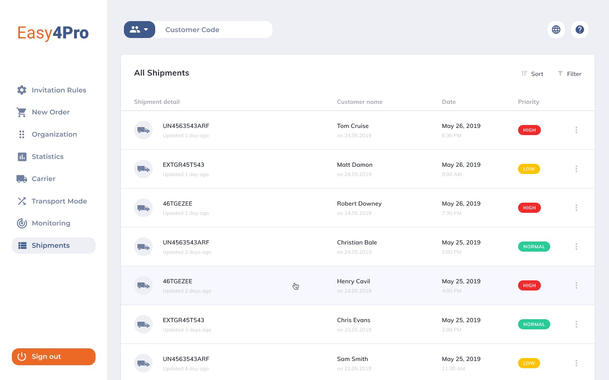Open the Sort options

point(532,74)
